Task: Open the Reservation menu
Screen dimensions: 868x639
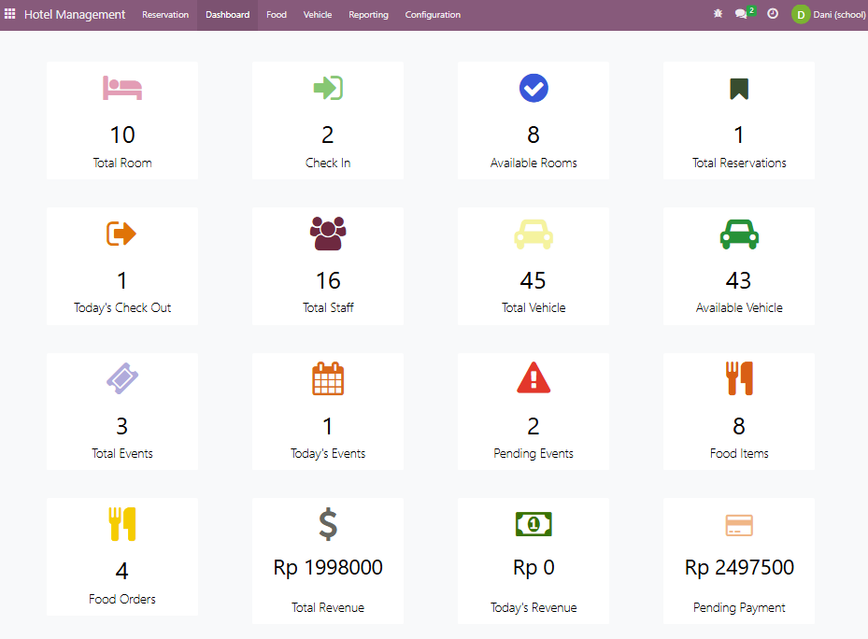Action: pos(165,15)
